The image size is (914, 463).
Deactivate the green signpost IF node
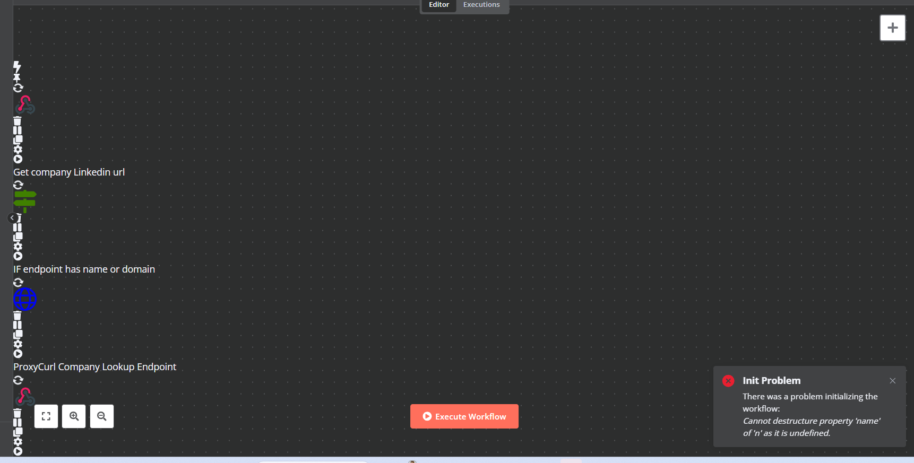(18, 228)
